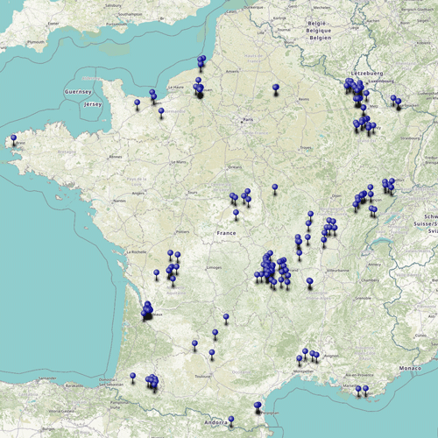
Task: Select the pin directly above Toulouse label
Action: click(212, 352)
